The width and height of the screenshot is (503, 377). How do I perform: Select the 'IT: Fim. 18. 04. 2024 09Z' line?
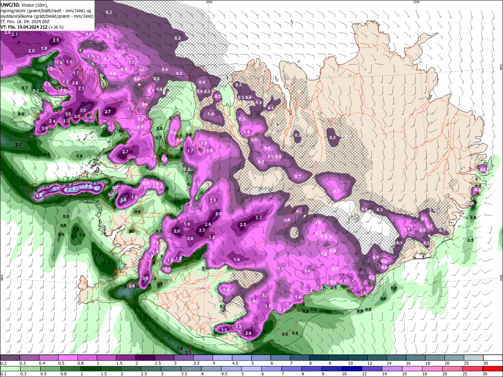point(24,22)
